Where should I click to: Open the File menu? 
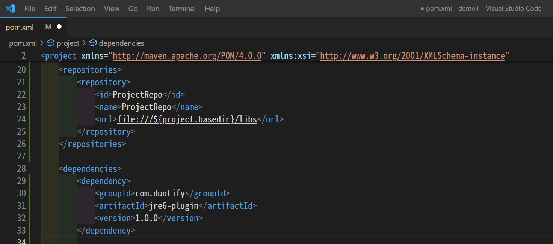30,9
